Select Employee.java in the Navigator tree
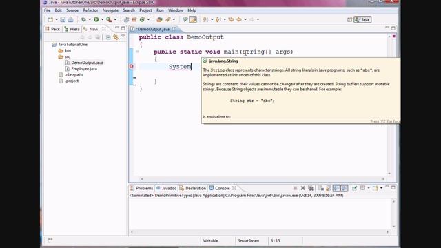The height and width of the screenshot is (248, 441). (x=81, y=69)
